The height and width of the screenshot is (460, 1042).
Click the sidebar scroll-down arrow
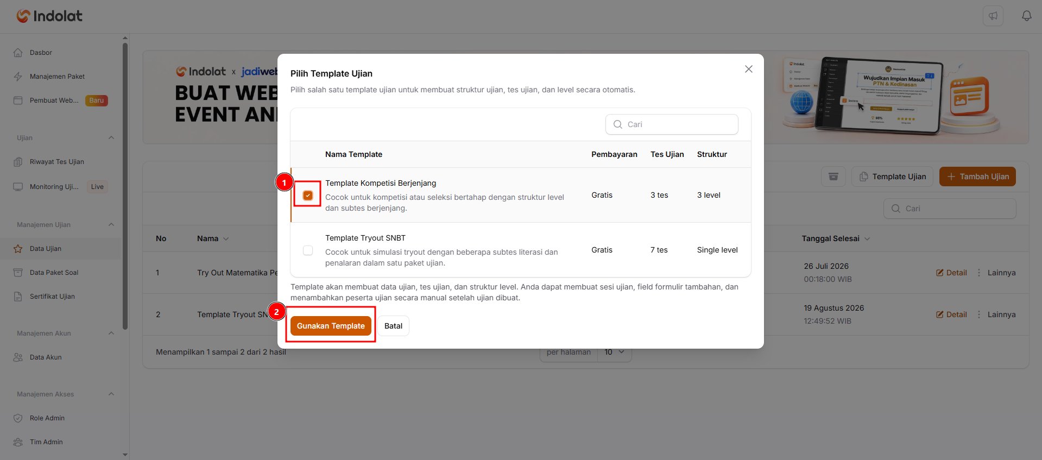(125, 455)
